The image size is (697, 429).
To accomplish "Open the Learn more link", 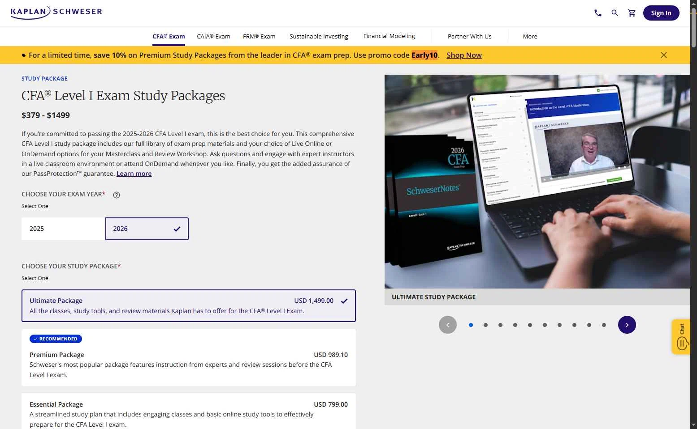I will point(134,174).
